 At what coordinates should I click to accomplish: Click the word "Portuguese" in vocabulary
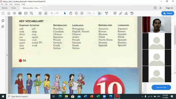point(78,29)
